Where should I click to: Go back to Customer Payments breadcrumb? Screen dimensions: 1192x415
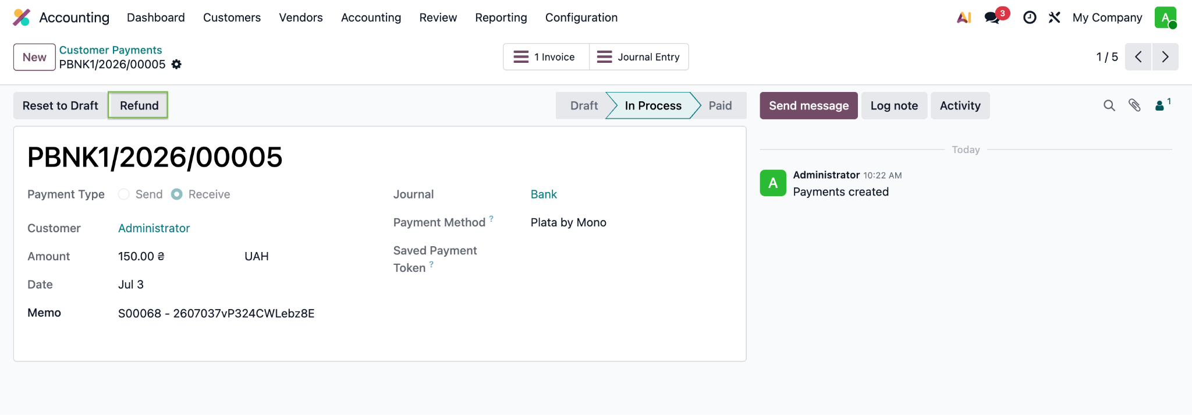pos(111,50)
